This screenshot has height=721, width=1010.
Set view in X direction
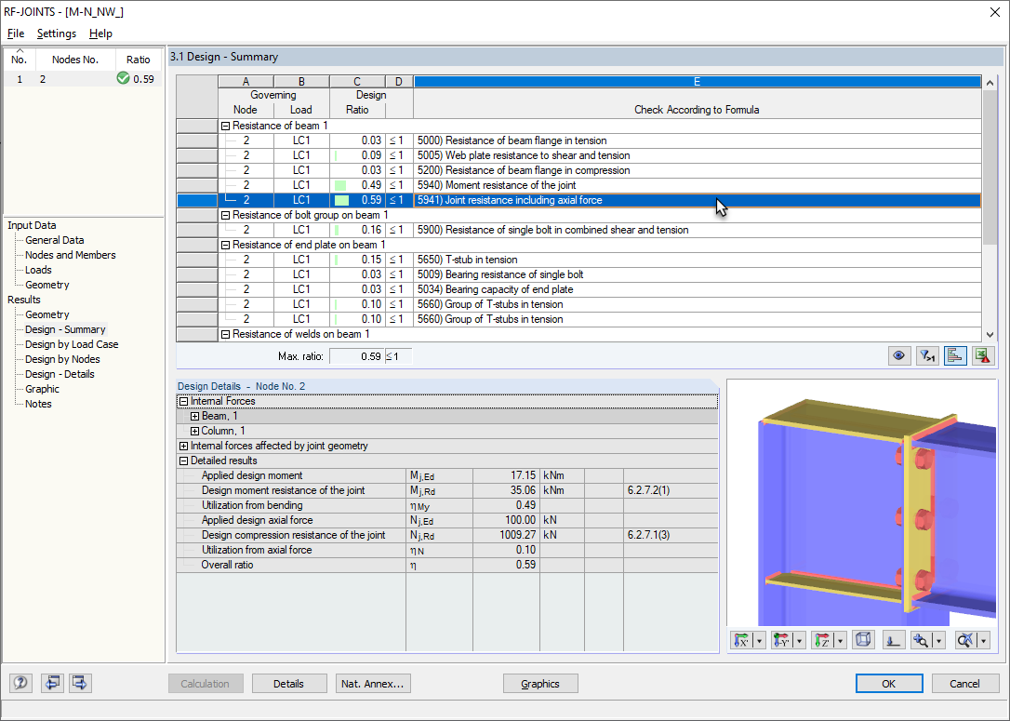tap(742, 640)
